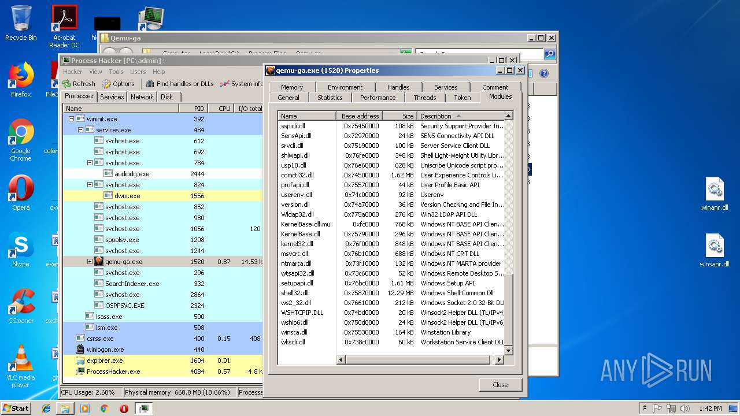
Task: Sort modules by Description column
Action: tap(461, 116)
